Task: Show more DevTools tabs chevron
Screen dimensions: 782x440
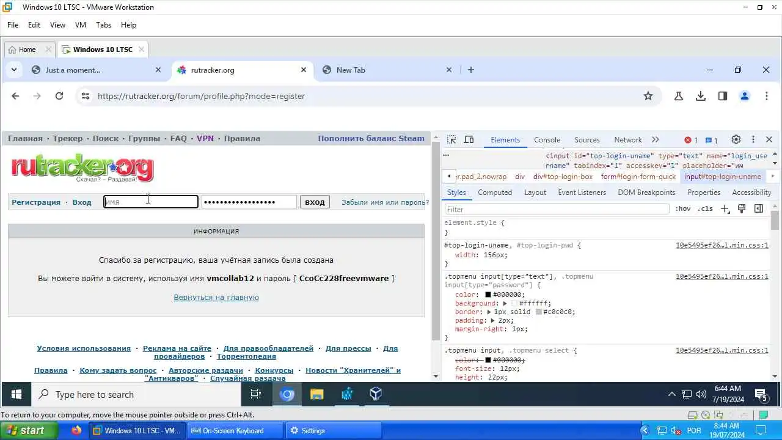Action: [x=656, y=139]
